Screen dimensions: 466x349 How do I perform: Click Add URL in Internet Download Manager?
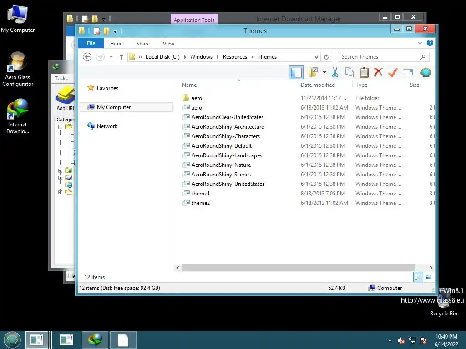click(65, 98)
